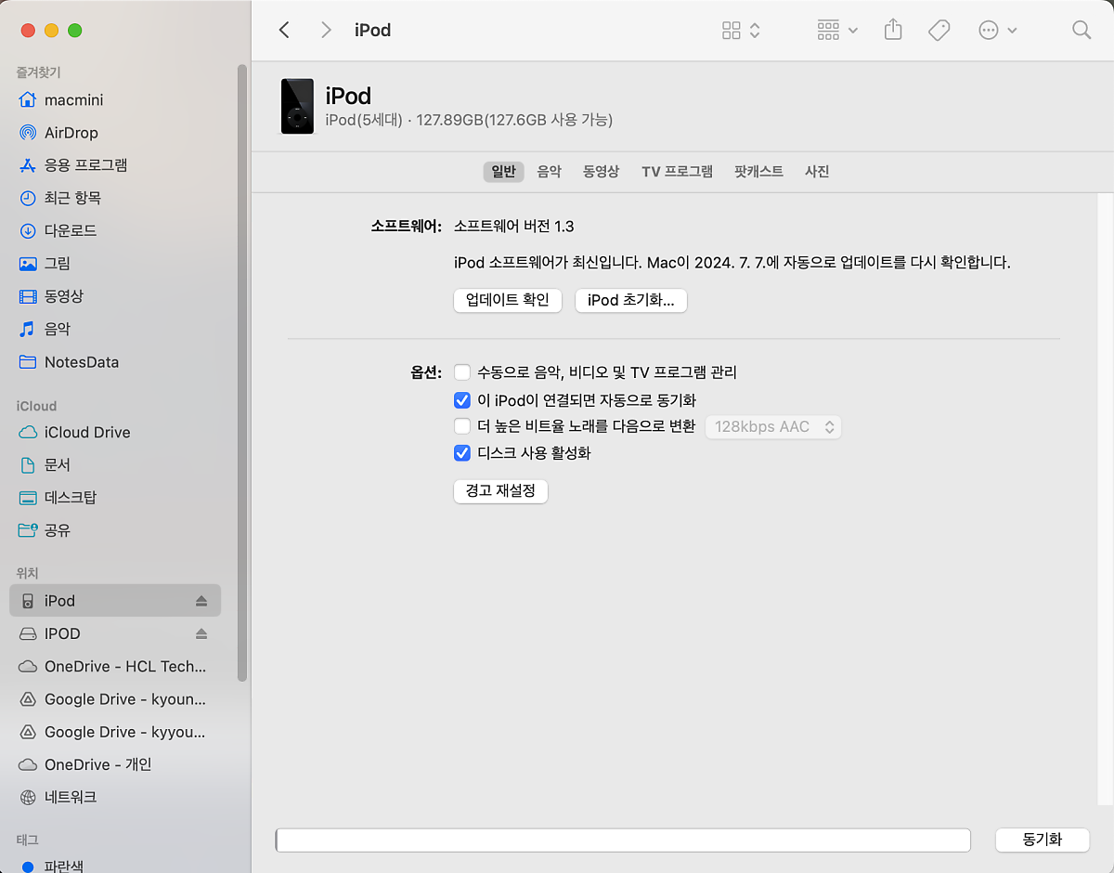Screen dimensions: 1114x873
Task: Open 최근 항목 in the sidebar
Action: coord(115,198)
